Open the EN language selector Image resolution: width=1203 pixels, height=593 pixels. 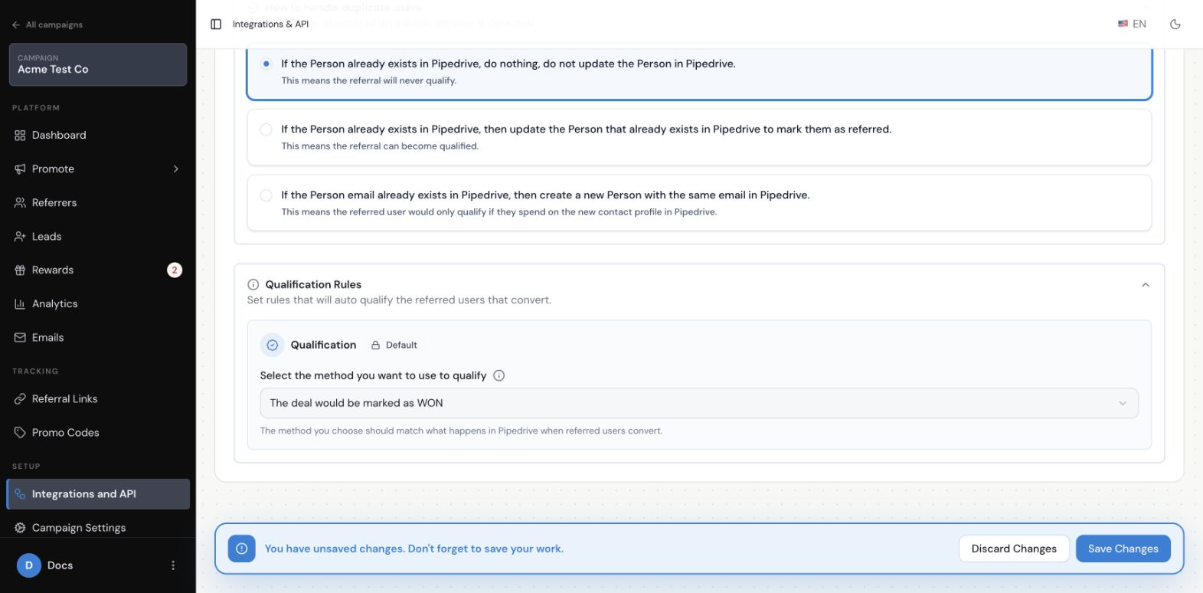click(x=1132, y=25)
